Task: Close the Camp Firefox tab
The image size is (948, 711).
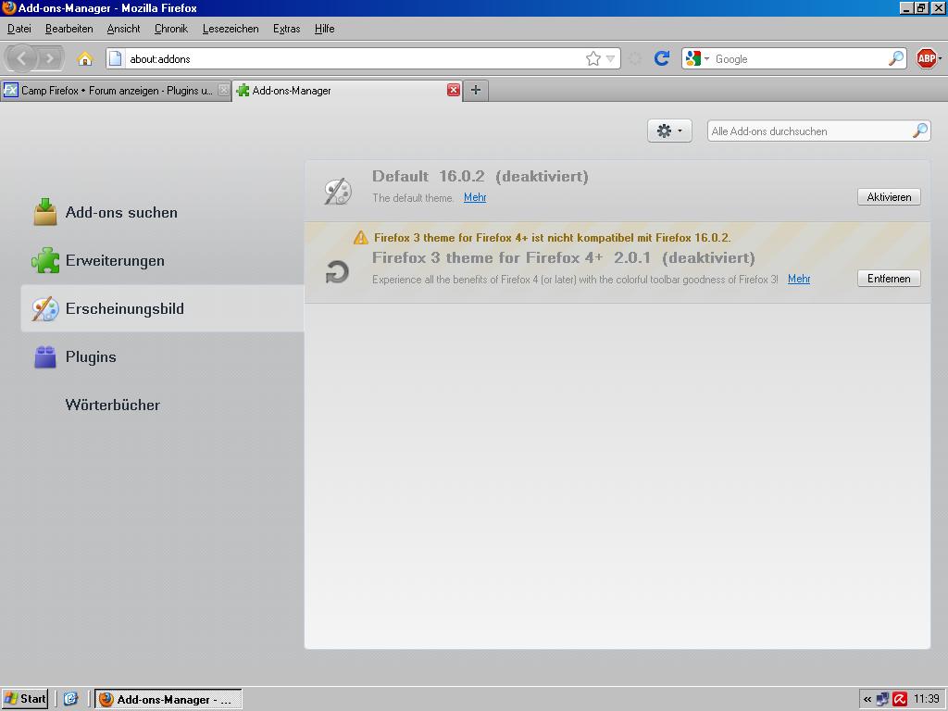Action: 224,90
